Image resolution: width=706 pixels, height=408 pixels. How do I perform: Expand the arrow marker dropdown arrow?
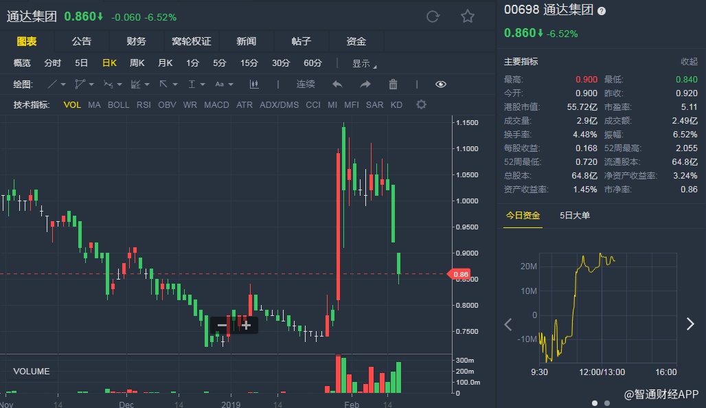pos(175,84)
